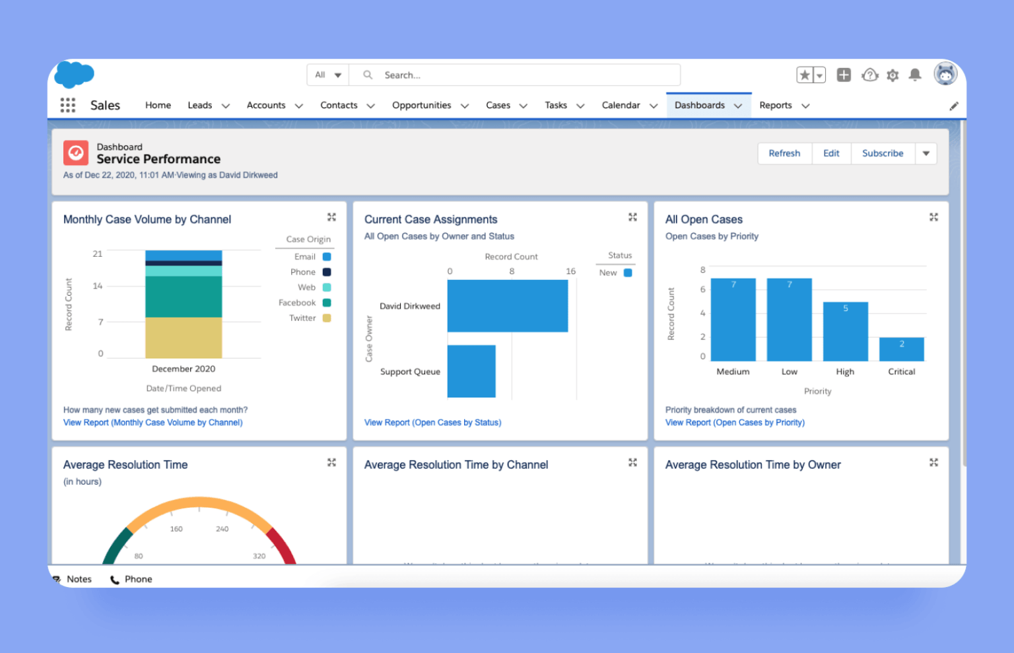
Task: Go to the Home tab
Action: (x=158, y=105)
